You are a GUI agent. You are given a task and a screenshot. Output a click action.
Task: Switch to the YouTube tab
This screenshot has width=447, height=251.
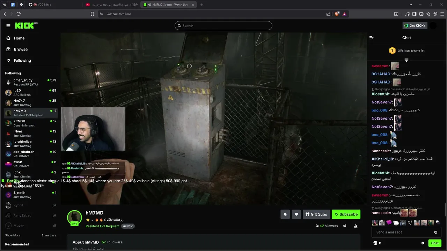pos(112,5)
